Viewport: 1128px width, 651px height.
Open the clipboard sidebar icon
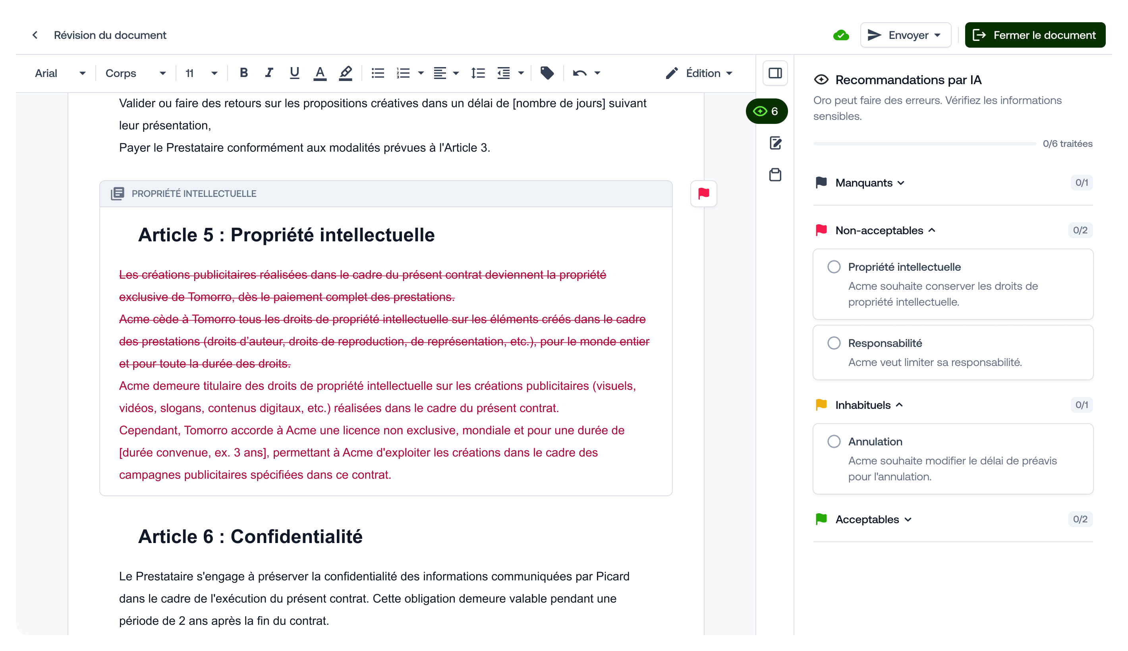775,174
